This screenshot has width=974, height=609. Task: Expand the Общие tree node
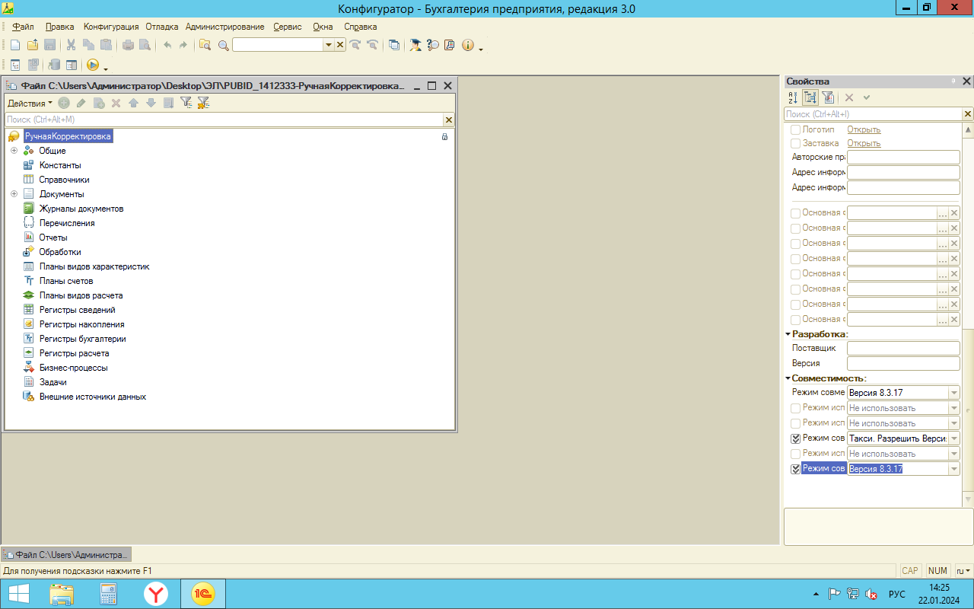click(x=14, y=151)
